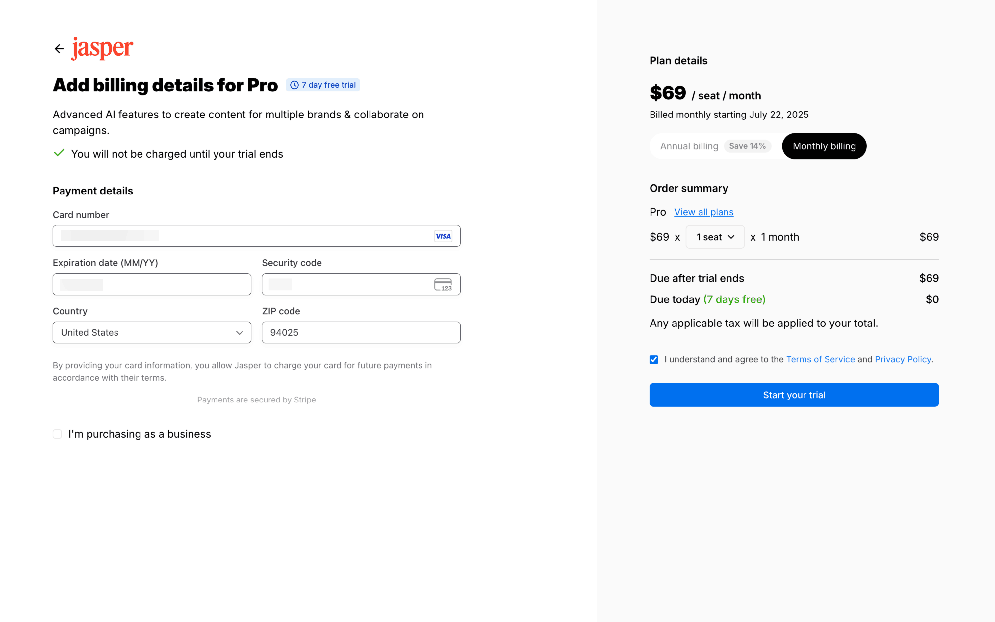Click the green checkmark beside trial notice
Viewport: 995px width, 622px height.
(59, 153)
